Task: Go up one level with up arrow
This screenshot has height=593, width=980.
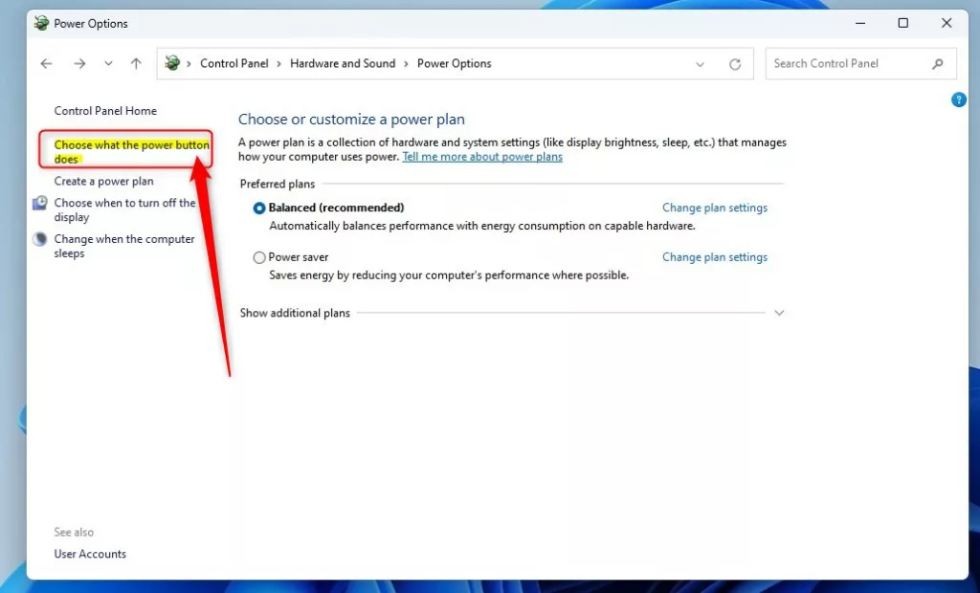Action: click(x=136, y=63)
